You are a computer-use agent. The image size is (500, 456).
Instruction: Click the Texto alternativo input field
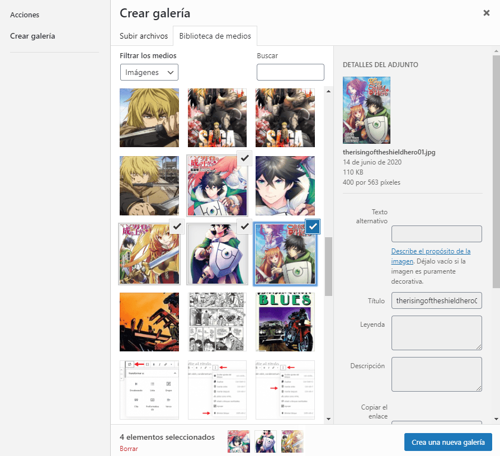click(x=437, y=234)
